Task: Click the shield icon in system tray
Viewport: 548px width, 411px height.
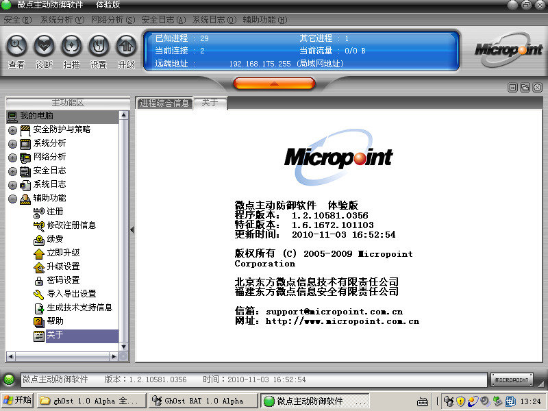Action: click(x=460, y=401)
